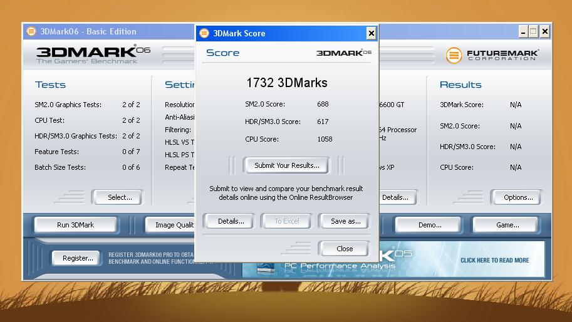The width and height of the screenshot is (572, 322).
Task: Submit your benchmark results online
Action: [x=287, y=165]
